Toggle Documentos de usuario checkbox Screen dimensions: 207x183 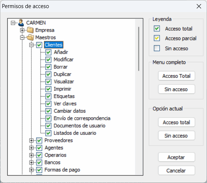click(48, 126)
